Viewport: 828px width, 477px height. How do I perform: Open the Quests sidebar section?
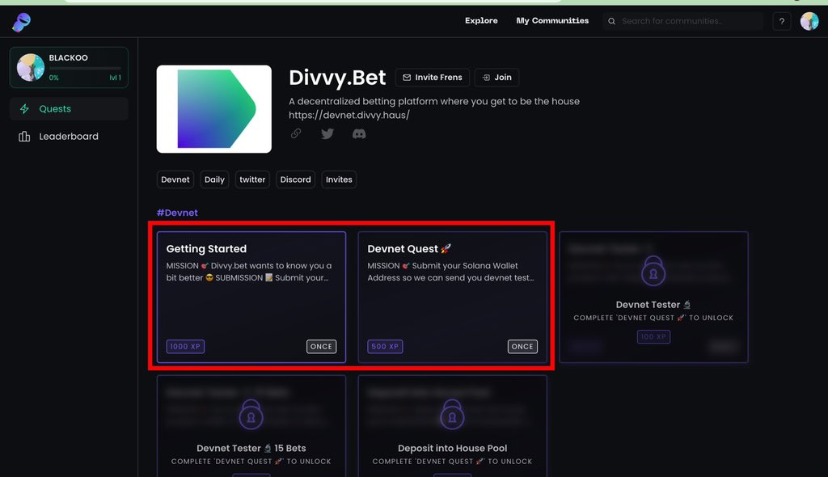coord(69,109)
